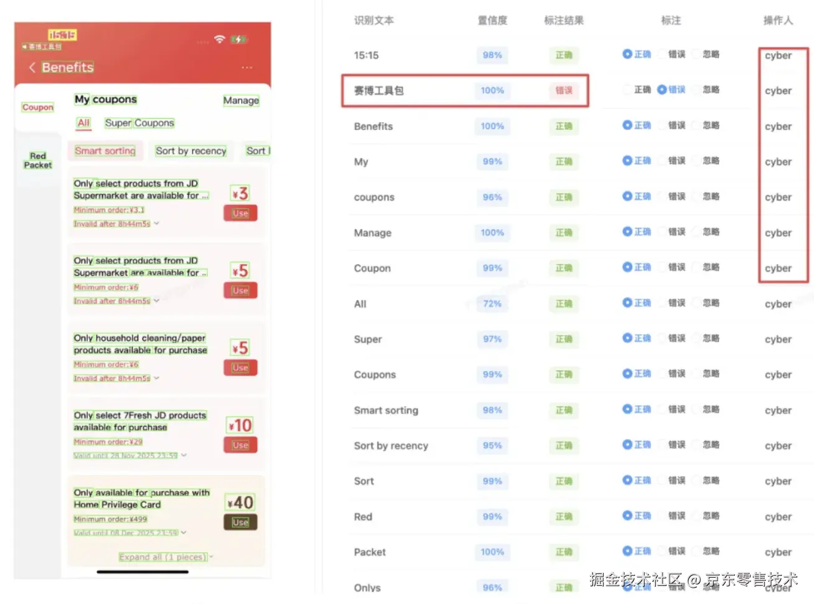Tap the Manage link next to My coupons

click(x=241, y=100)
